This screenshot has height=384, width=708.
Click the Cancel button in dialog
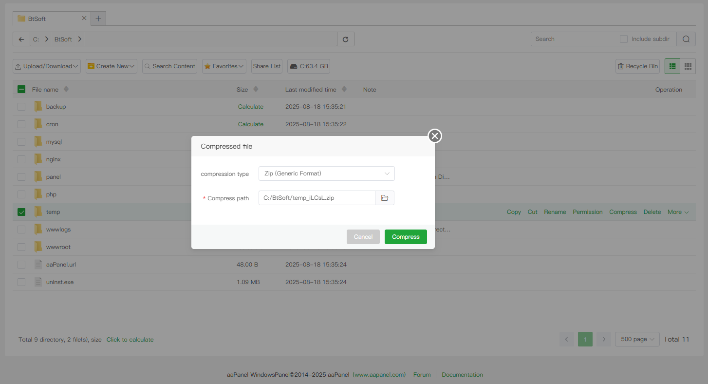(363, 237)
